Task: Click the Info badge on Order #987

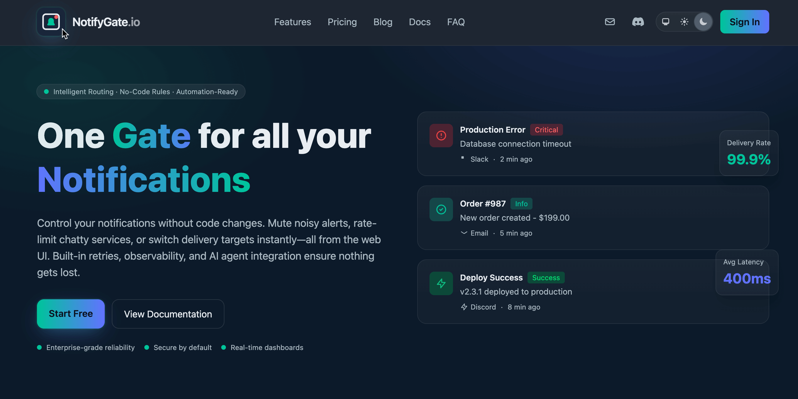Action: (521, 204)
